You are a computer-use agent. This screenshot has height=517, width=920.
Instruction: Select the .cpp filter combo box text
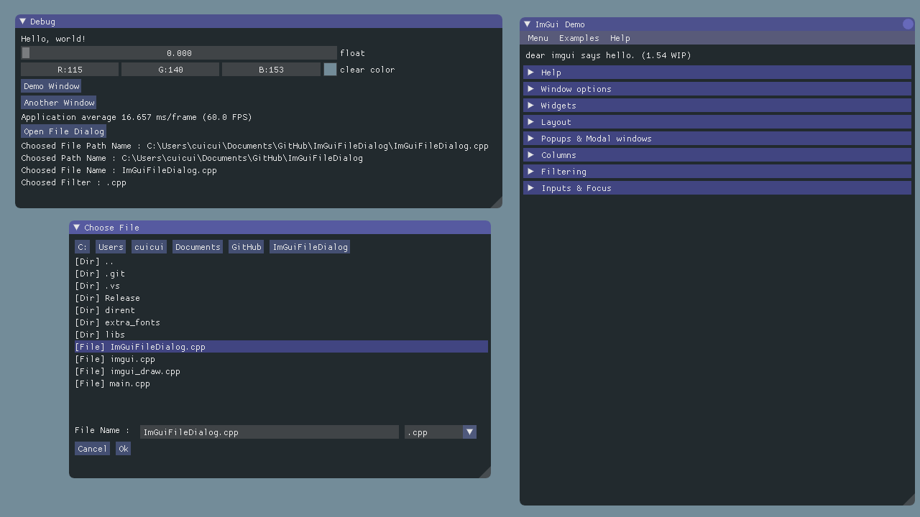point(433,432)
